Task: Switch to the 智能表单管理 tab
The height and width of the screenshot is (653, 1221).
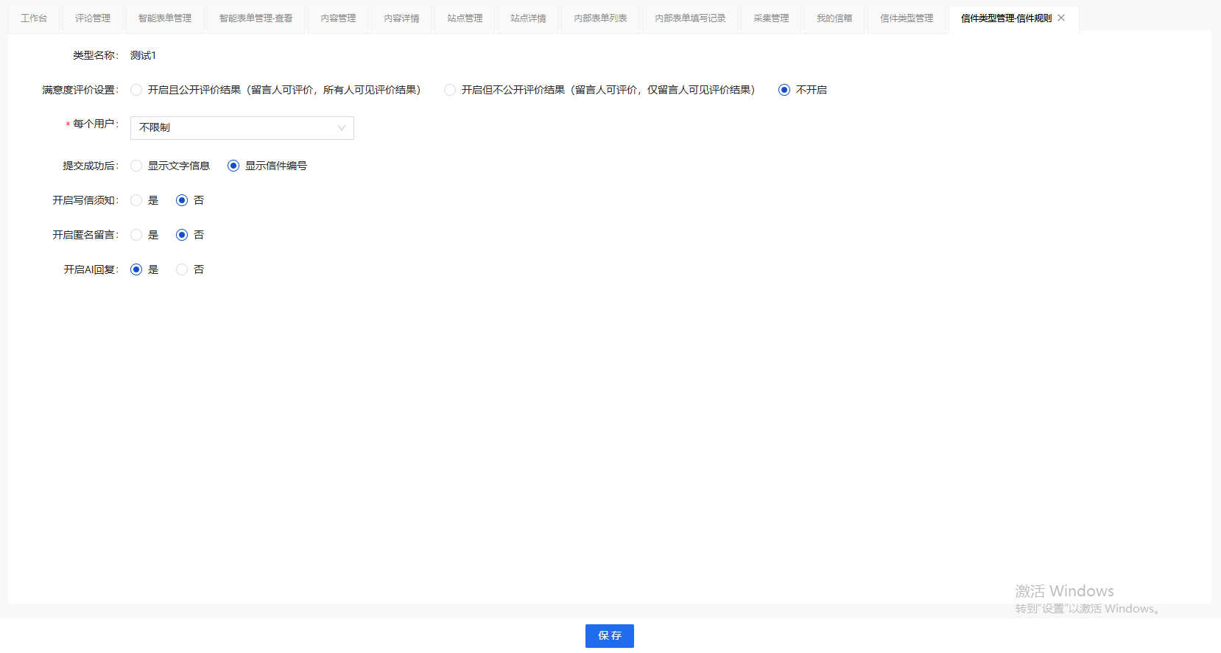Action: [x=165, y=18]
